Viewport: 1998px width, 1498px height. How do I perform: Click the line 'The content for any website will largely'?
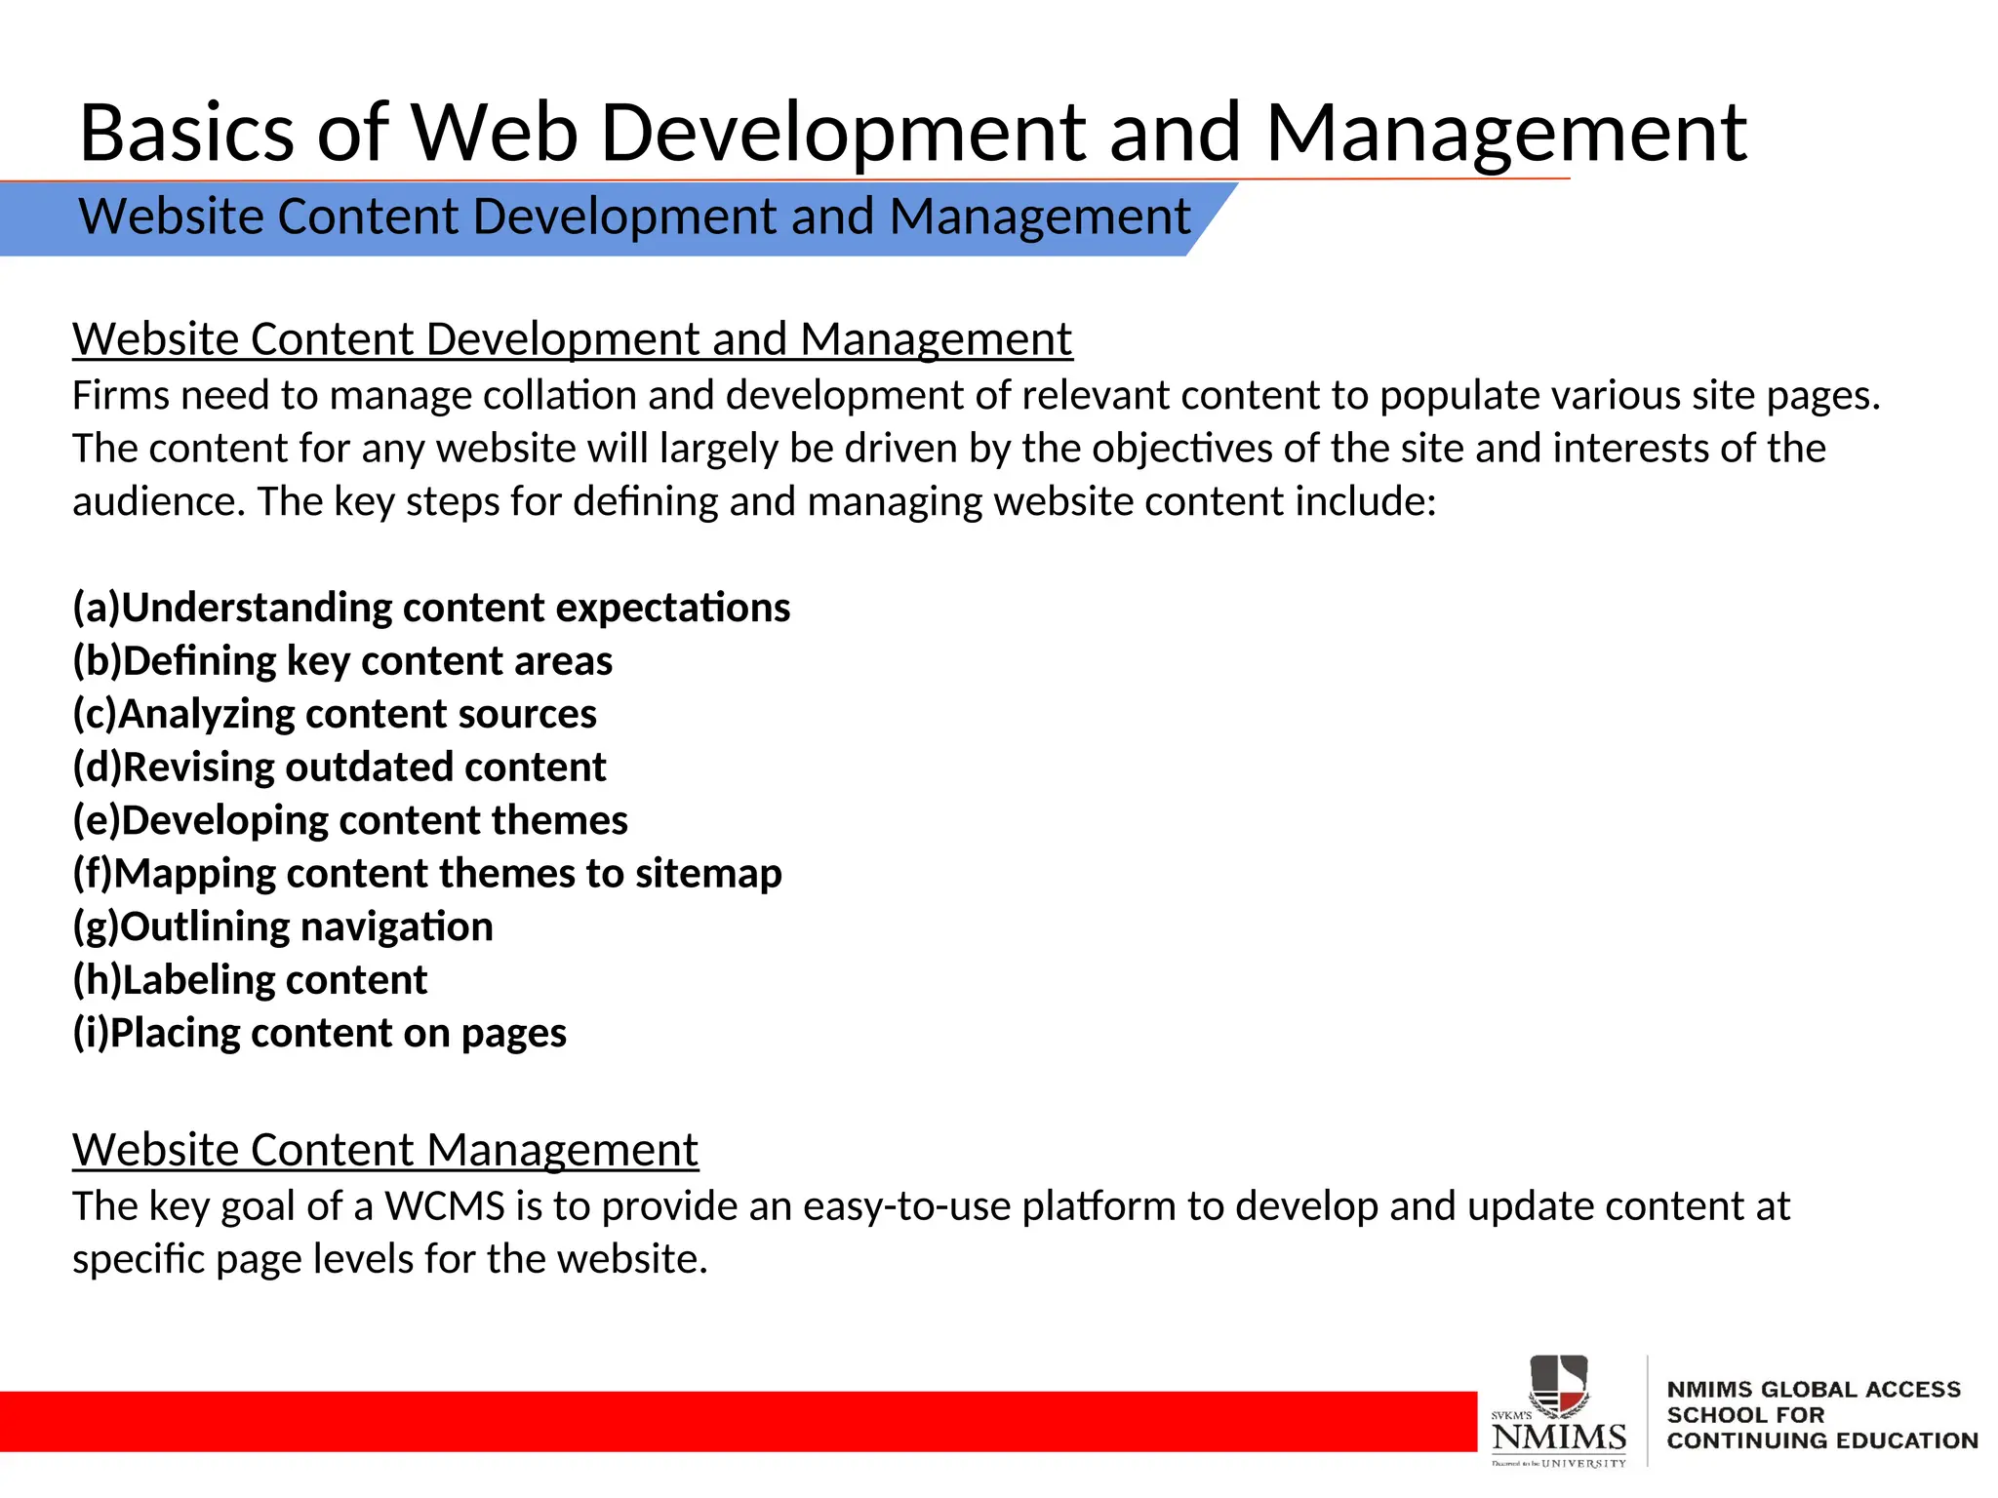948,449
